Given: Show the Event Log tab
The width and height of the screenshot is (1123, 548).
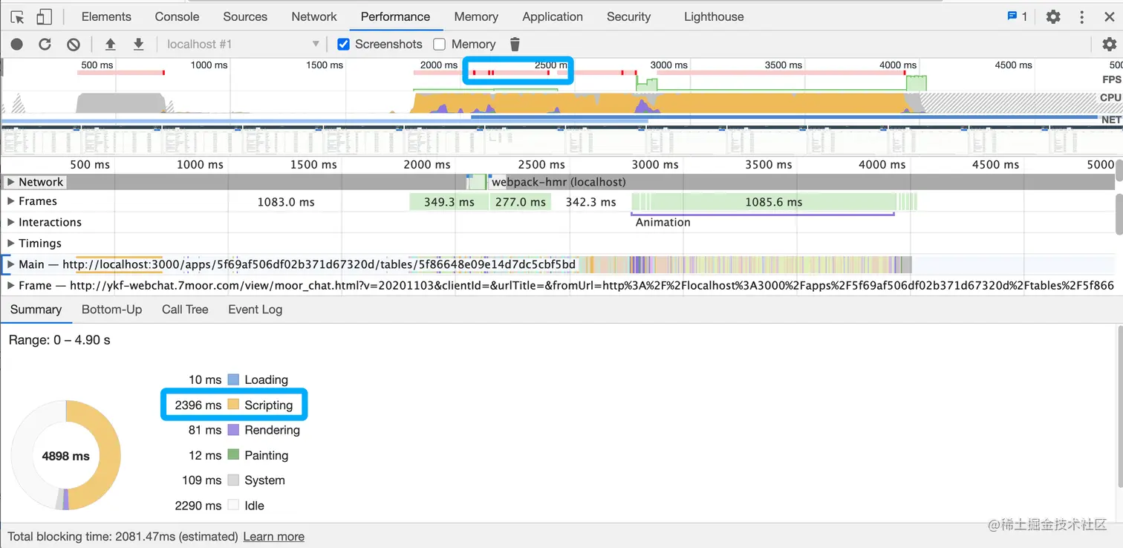Looking at the screenshot, I should click(x=255, y=310).
